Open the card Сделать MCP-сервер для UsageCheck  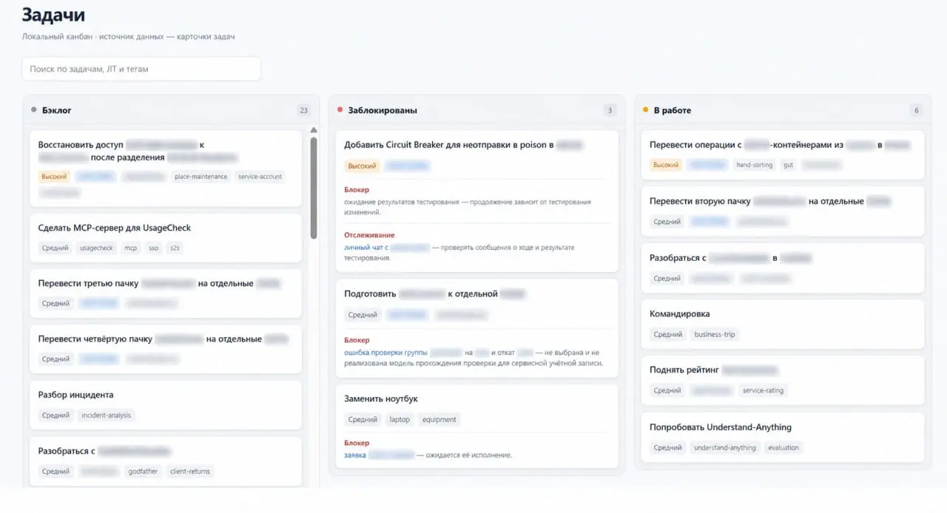166,238
